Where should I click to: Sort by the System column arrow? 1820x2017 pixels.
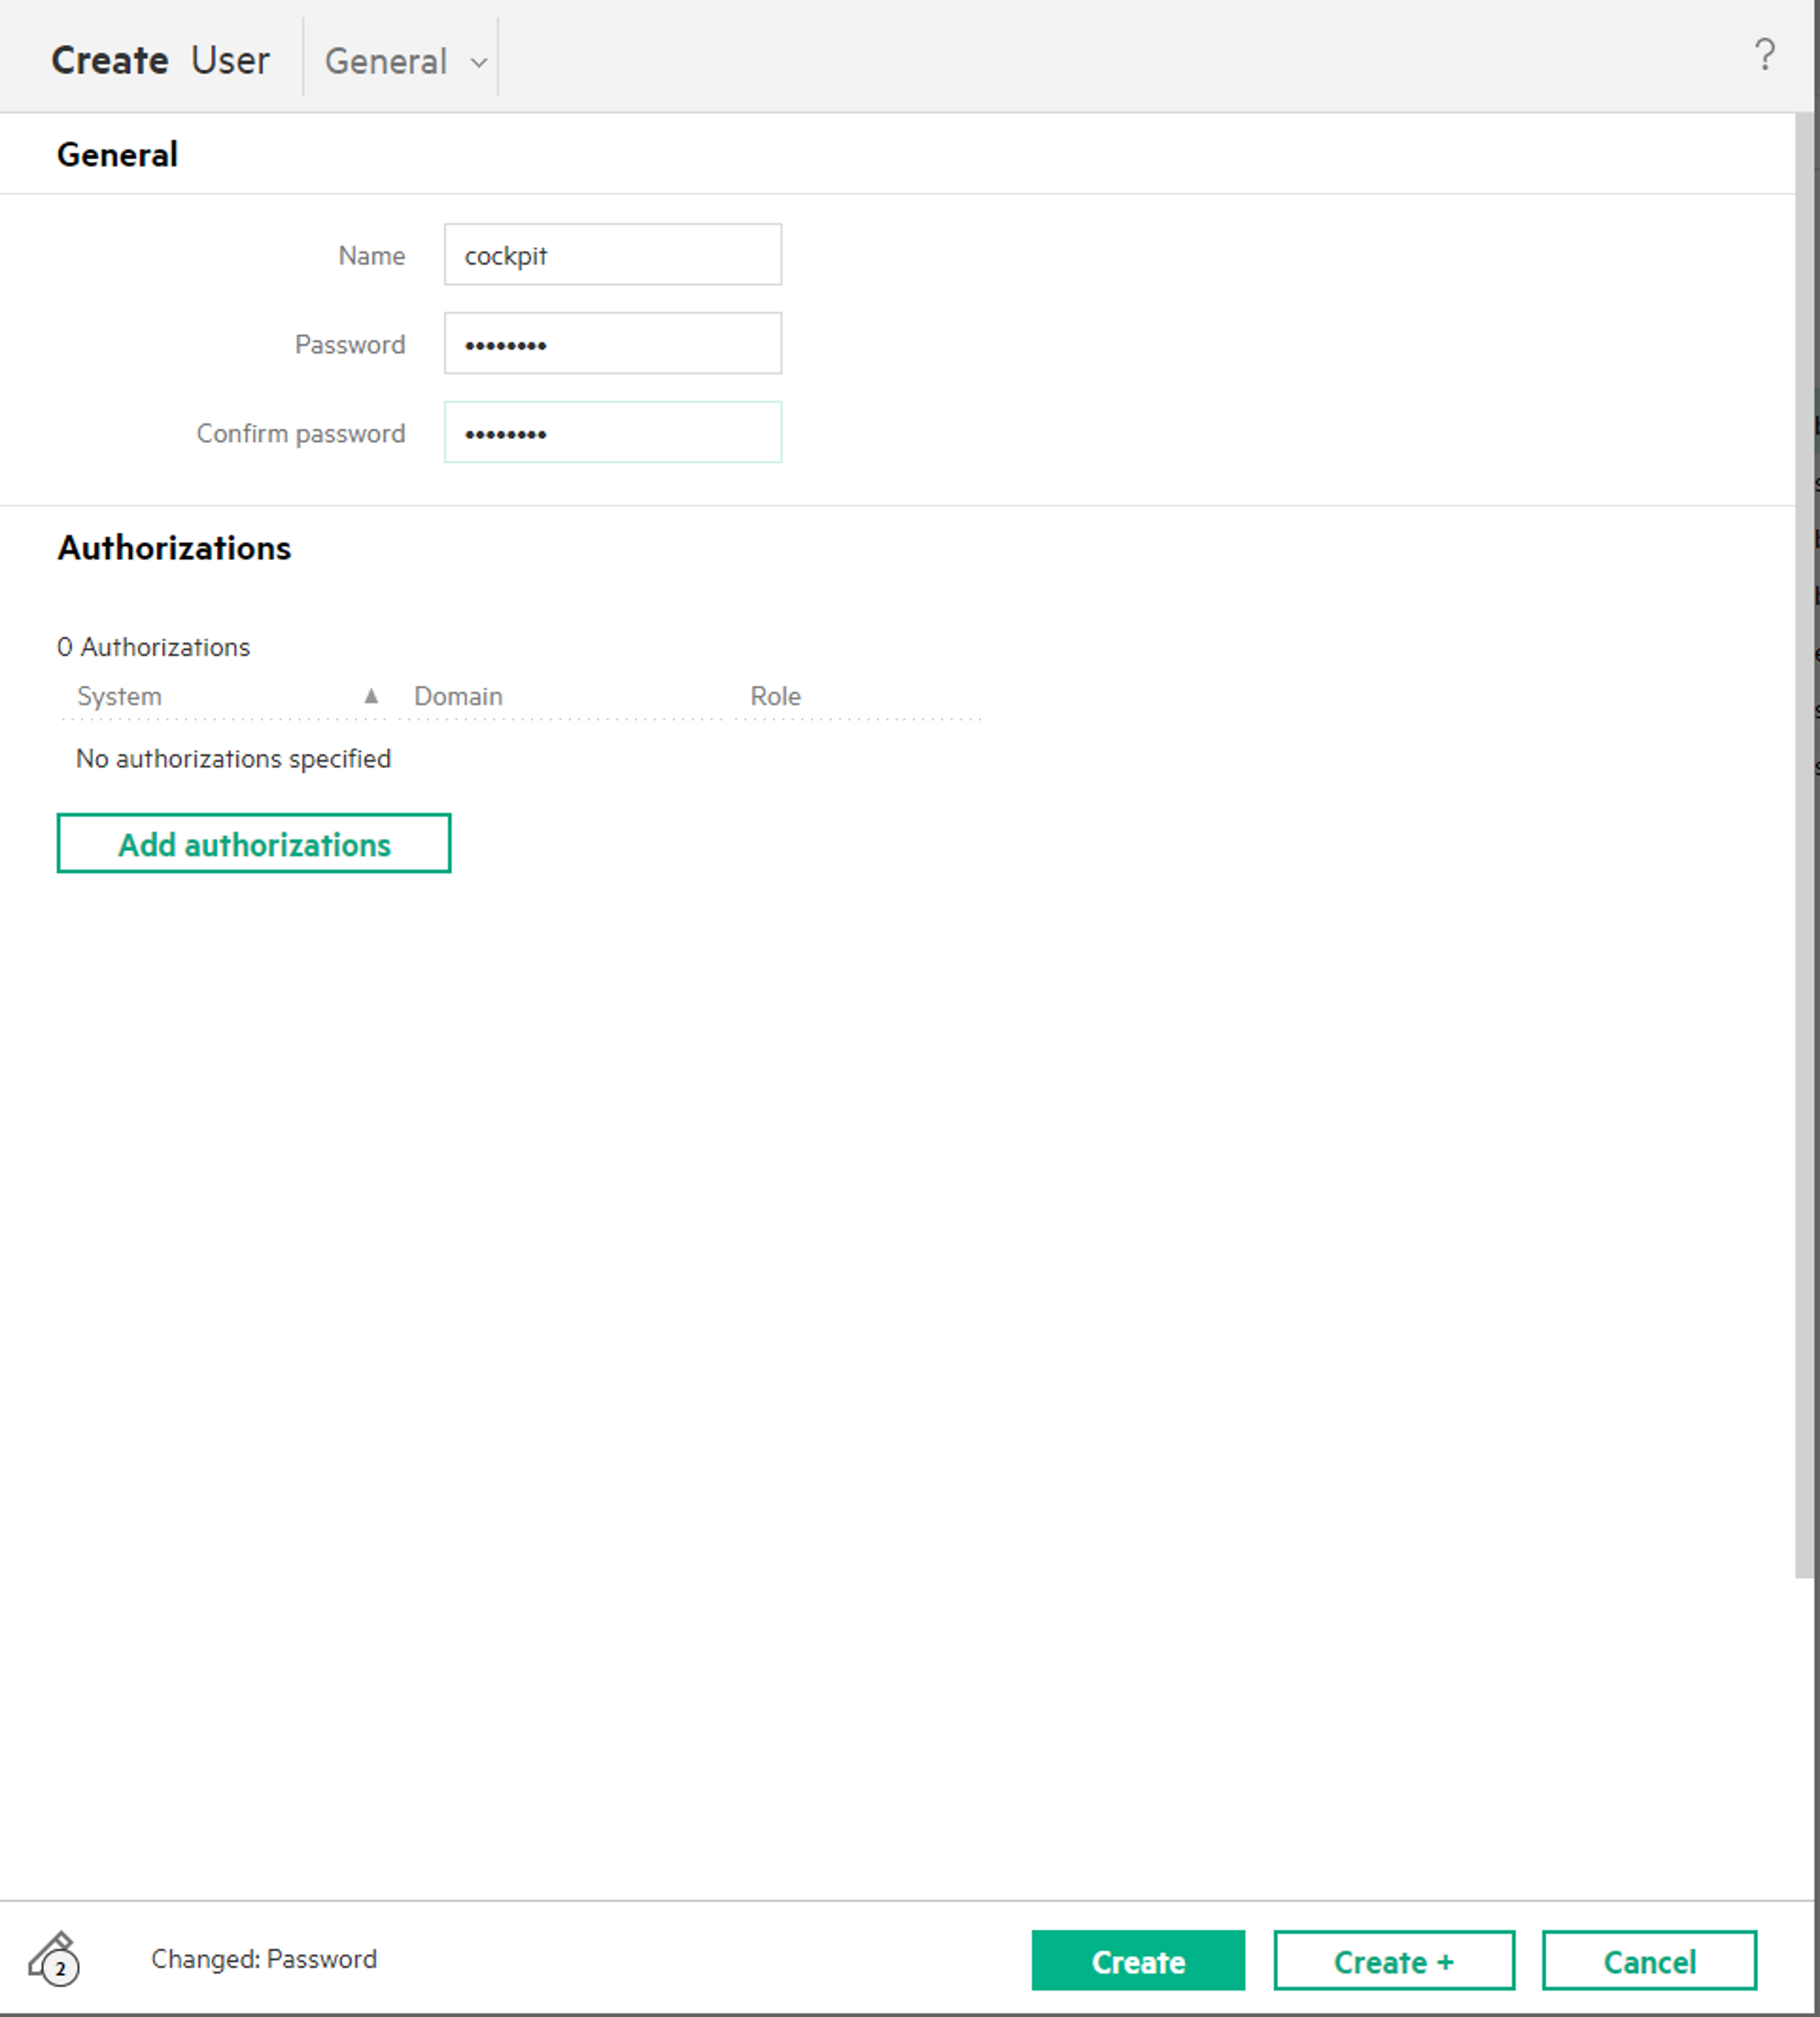[371, 696]
